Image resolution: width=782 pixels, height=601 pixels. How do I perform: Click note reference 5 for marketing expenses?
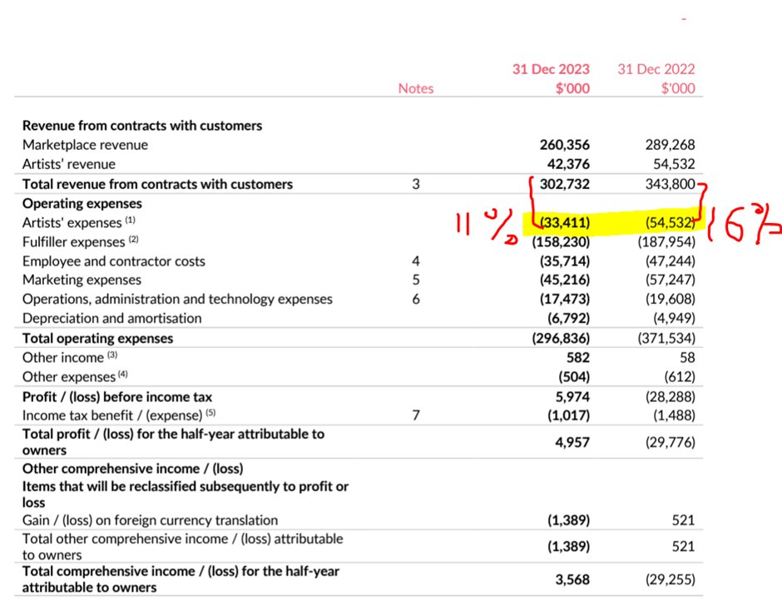point(416,280)
